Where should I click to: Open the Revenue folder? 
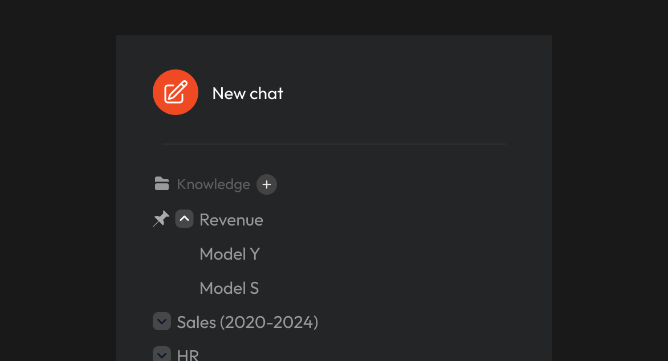click(x=231, y=220)
